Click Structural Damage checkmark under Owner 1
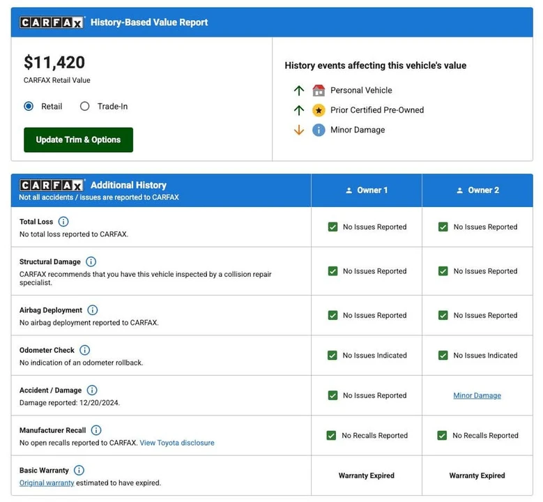 332,271
